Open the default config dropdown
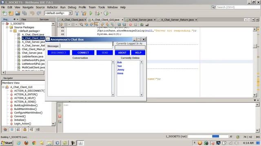 (x=71, y=13)
